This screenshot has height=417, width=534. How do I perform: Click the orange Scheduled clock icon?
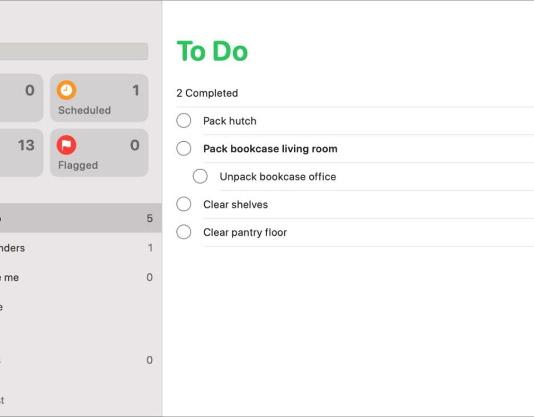click(x=66, y=90)
